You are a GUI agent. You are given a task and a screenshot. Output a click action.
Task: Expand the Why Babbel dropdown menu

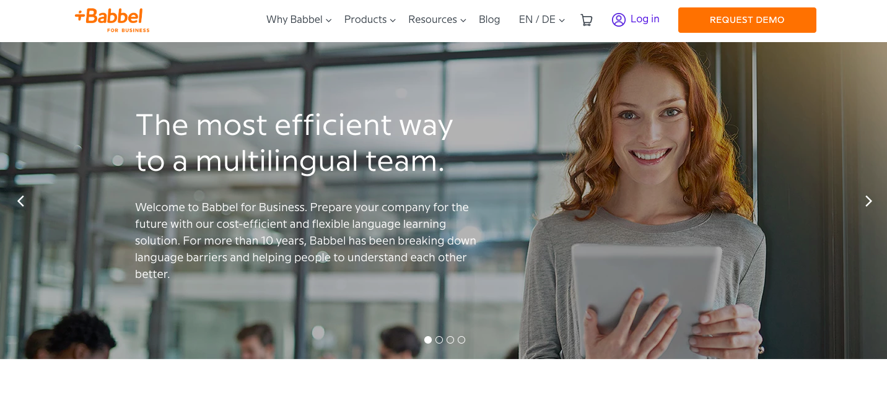tap(299, 20)
